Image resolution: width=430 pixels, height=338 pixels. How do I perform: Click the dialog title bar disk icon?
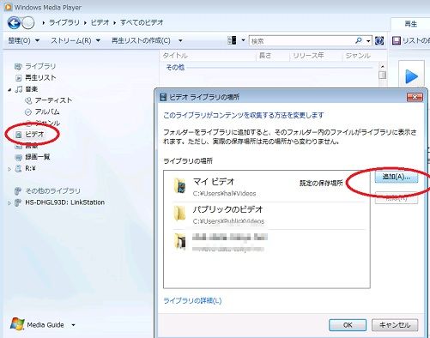tap(163, 97)
